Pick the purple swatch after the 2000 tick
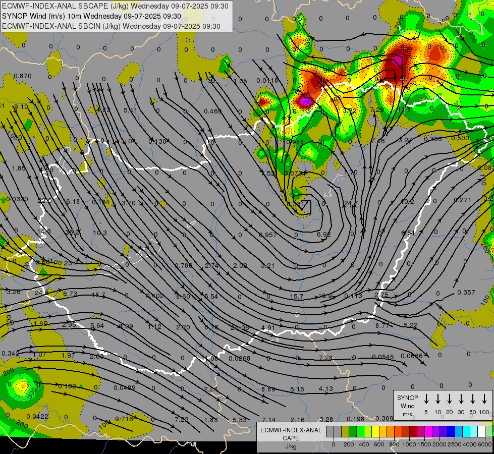This screenshot has width=494, height=454. click(443, 432)
